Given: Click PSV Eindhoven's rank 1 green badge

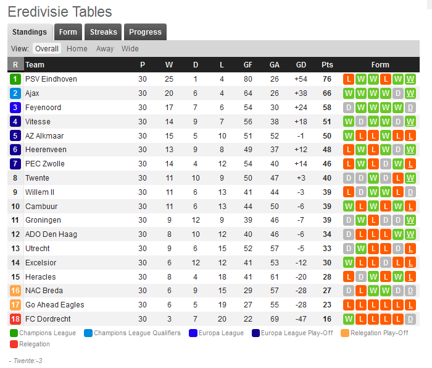Looking at the screenshot, I should click(15, 79).
